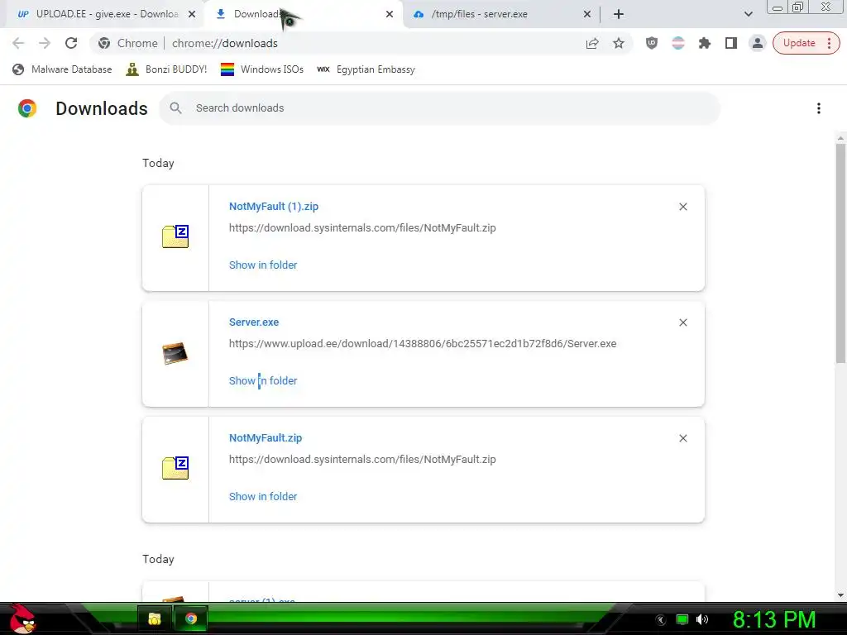This screenshot has width=847, height=635.
Task: Expand hidden tray icons arrow
Action: pyautogui.click(x=661, y=620)
